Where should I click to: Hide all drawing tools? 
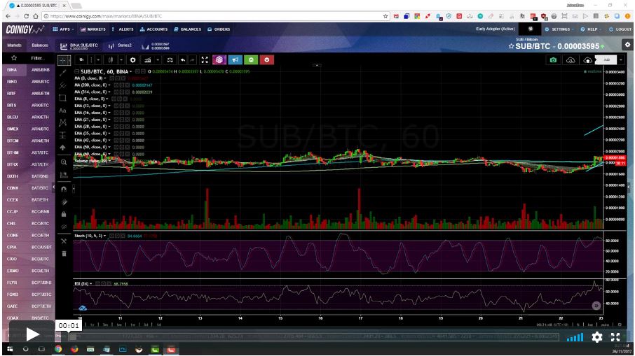(x=64, y=227)
